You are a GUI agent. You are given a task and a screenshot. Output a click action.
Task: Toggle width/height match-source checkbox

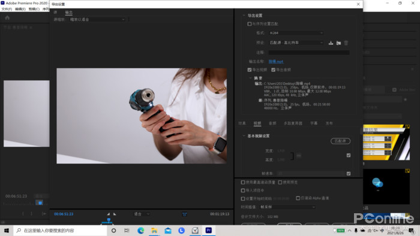[349, 155]
